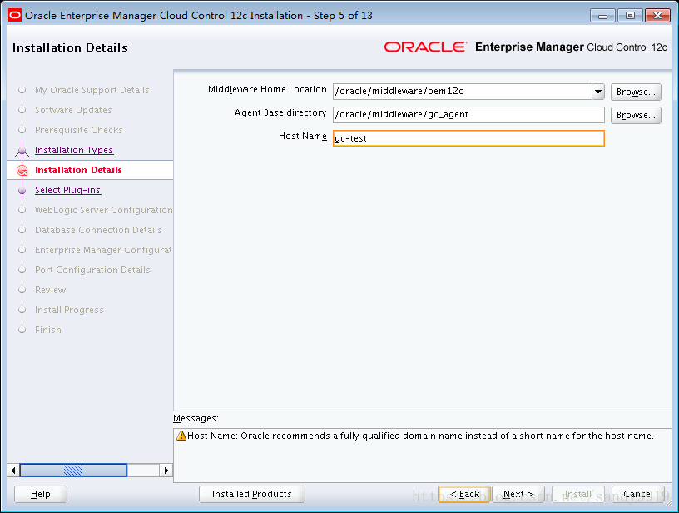679x513 pixels.
Task: Click the Host Name warning message text
Action: [x=420, y=436]
